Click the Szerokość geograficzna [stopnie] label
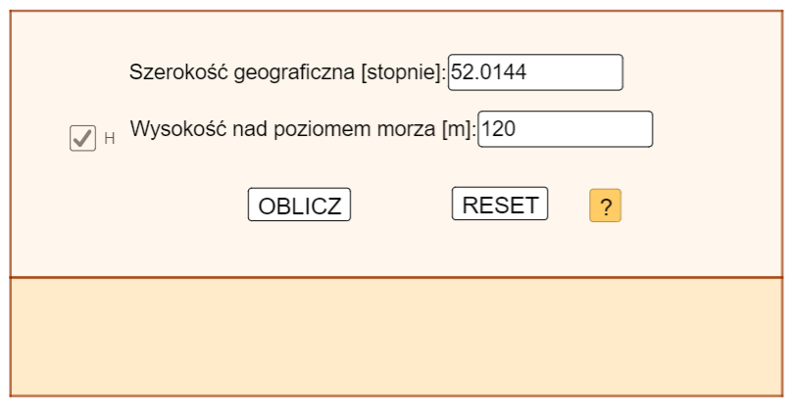 pos(287,72)
